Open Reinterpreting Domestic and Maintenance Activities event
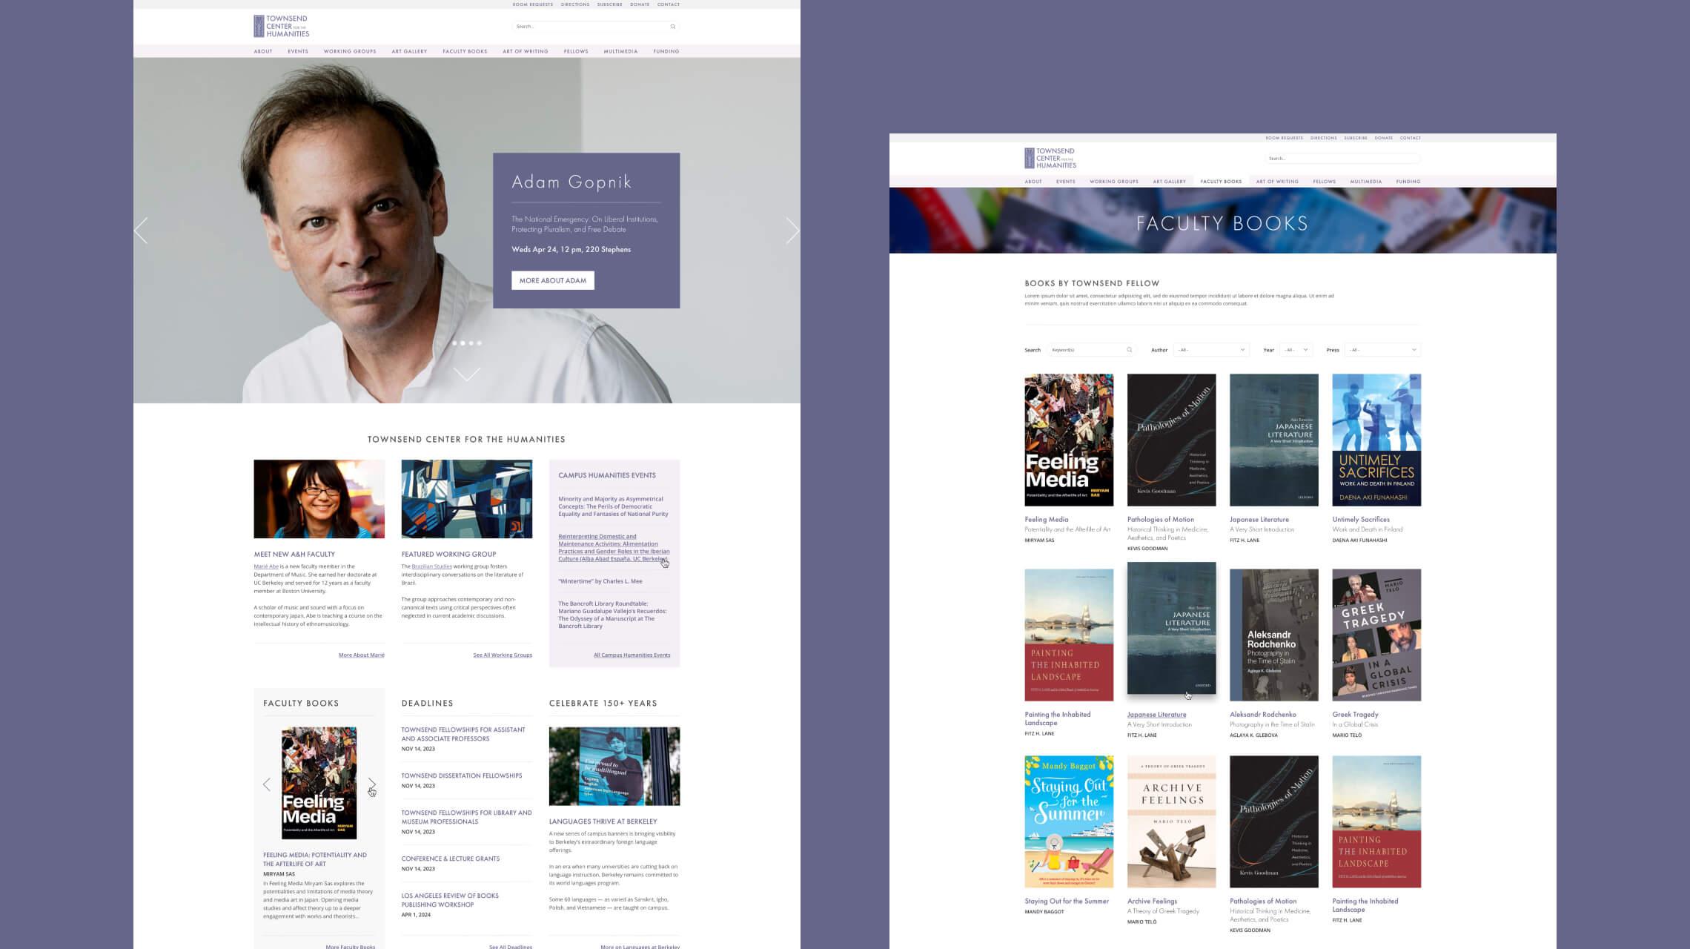1690x949 pixels. coord(614,547)
